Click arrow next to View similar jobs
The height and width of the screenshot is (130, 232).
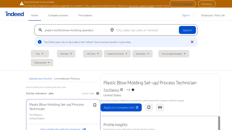(84, 129)
